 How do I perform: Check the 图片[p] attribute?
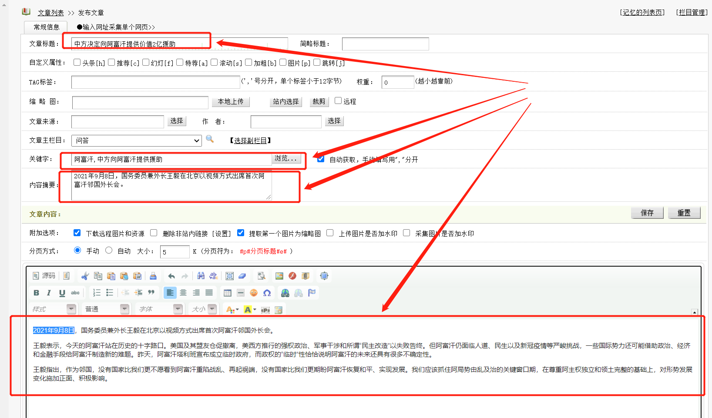(x=283, y=62)
